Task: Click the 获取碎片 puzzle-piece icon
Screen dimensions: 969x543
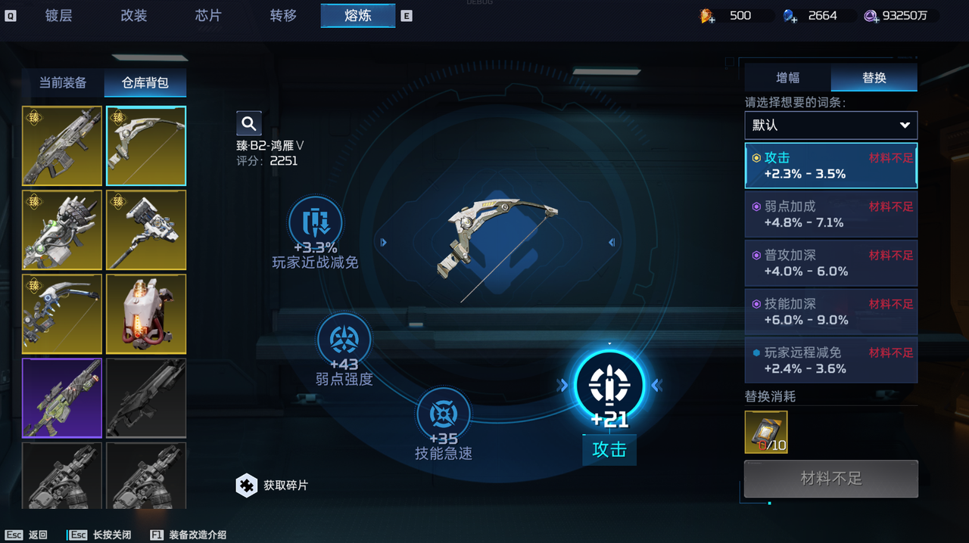Action: coord(247,486)
